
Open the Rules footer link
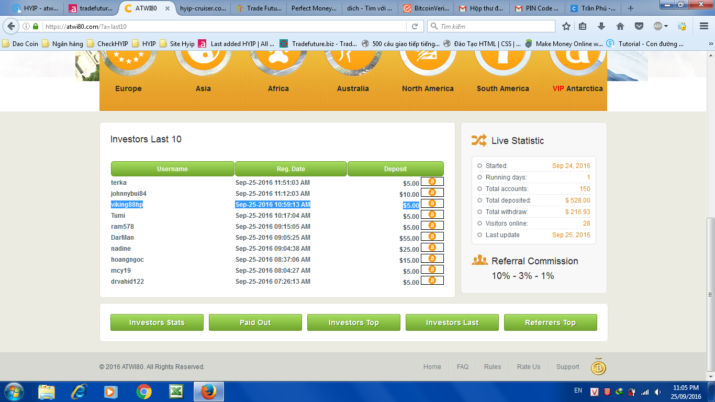[493, 367]
